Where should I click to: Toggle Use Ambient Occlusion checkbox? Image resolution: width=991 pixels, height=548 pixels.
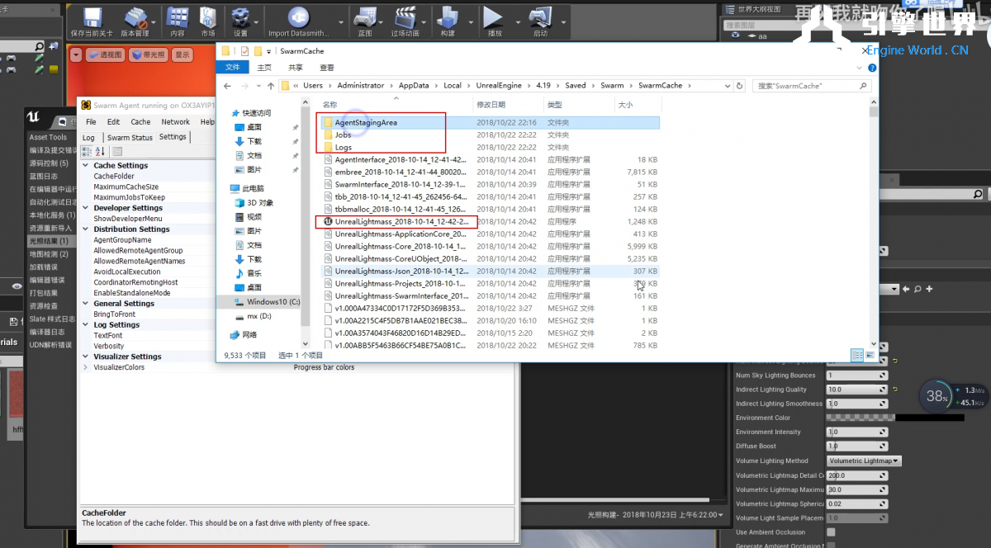pos(831,532)
